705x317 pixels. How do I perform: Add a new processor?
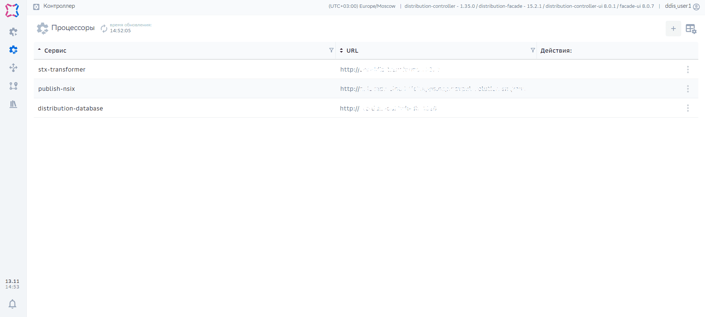point(673,29)
